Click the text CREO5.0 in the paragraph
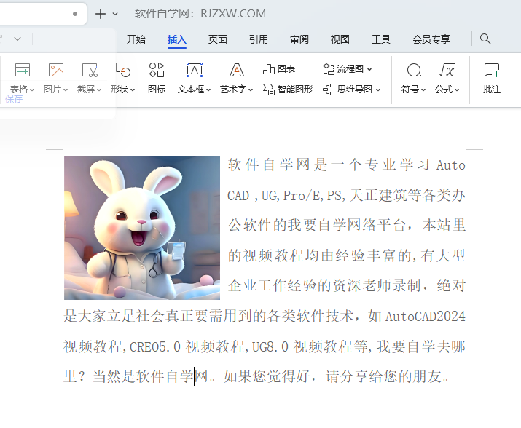The image size is (521, 428). [x=154, y=347]
